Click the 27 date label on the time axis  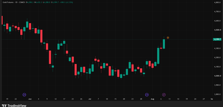click(x=204, y=99)
